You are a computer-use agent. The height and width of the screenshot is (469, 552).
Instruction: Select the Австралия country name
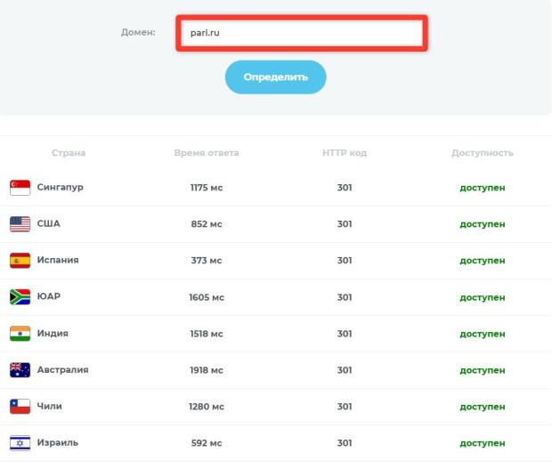[63, 370]
